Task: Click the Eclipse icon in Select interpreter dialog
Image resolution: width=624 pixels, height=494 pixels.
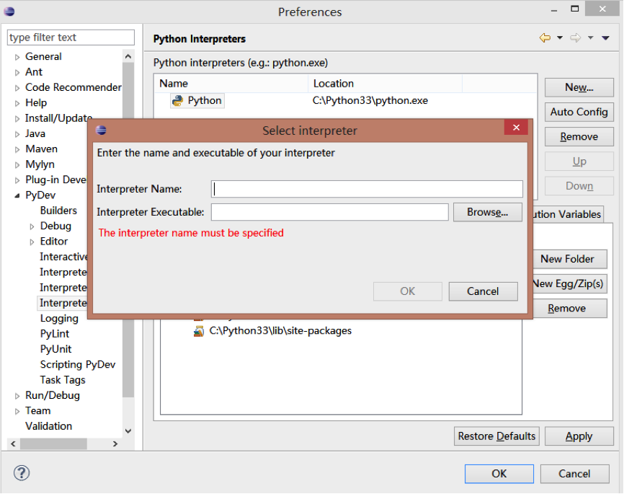Action: pos(101,130)
